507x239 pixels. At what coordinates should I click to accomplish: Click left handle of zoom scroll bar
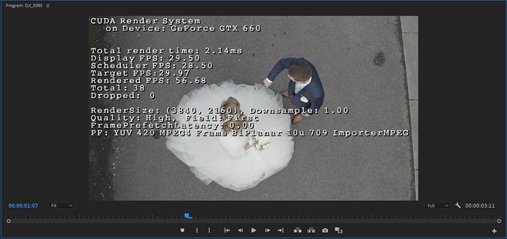pyautogui.click(x=8, y=221)
